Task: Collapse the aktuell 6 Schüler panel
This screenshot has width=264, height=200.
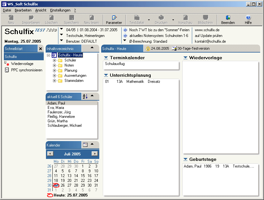Action: tap(92, 96)
